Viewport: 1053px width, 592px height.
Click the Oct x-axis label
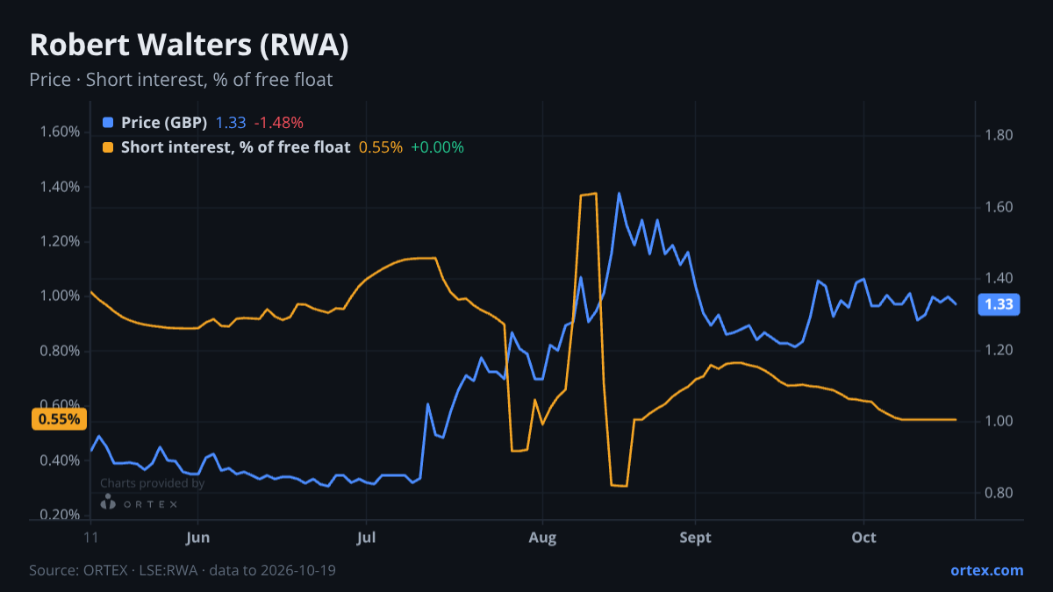pos(864,537)
